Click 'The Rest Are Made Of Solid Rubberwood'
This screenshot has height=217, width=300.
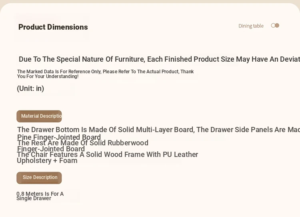point(83,143)
